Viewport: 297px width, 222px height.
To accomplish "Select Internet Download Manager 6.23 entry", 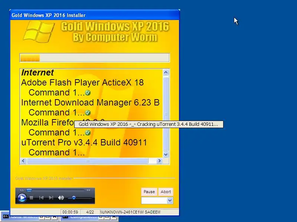I will point(90,102).
